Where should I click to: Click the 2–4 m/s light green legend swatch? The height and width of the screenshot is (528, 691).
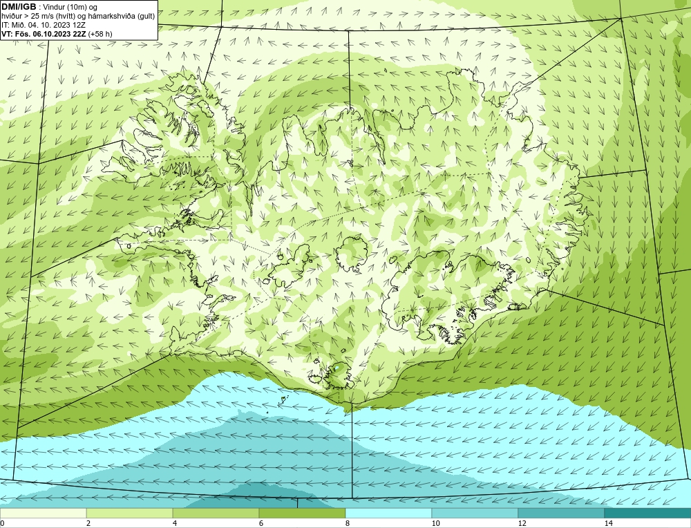click(130, 513)
